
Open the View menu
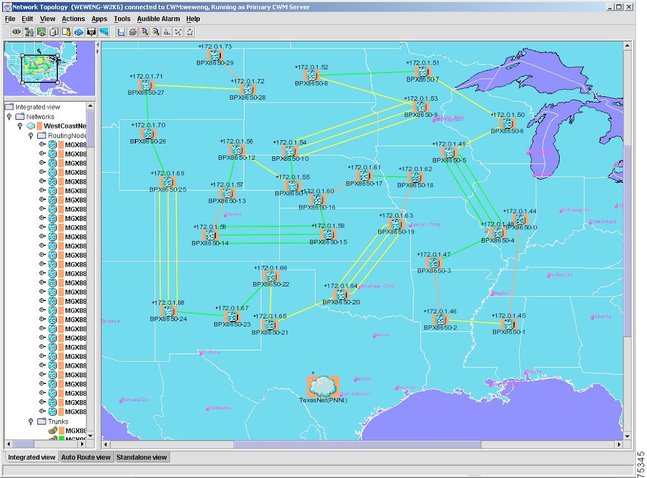click(47, 18)
